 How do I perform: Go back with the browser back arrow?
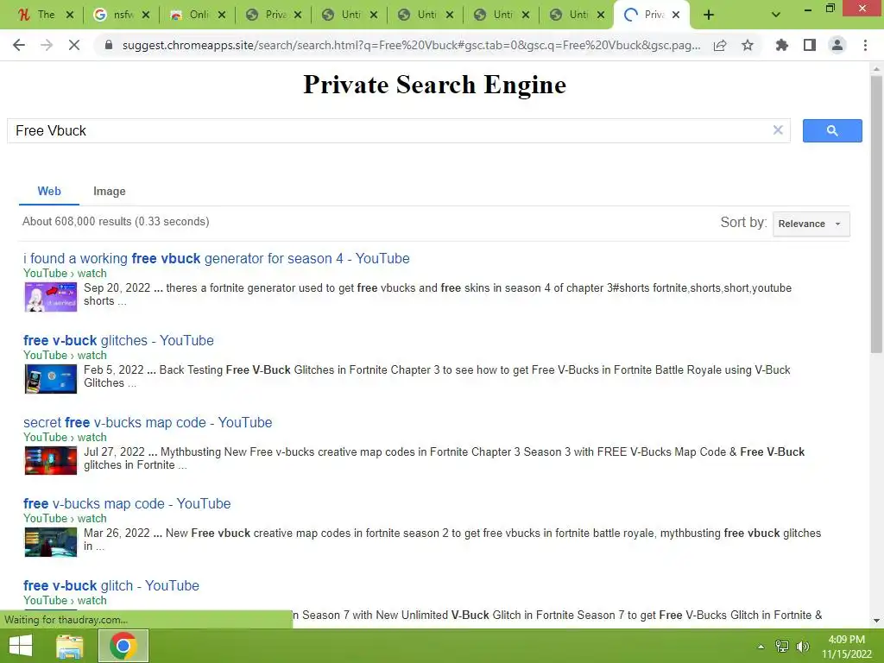click(x=19, y=45)
